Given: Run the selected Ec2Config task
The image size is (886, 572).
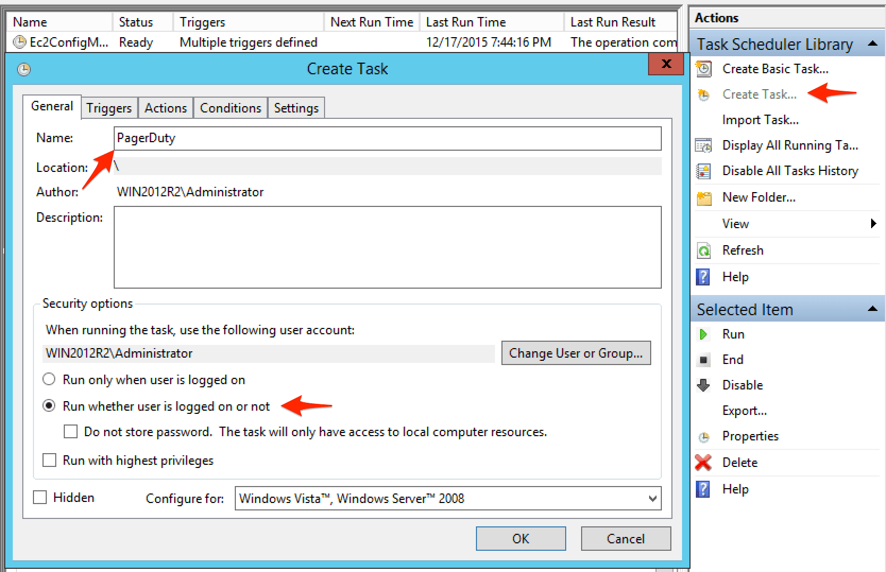Looking at the screenshot, I should (x=732, y=334).
